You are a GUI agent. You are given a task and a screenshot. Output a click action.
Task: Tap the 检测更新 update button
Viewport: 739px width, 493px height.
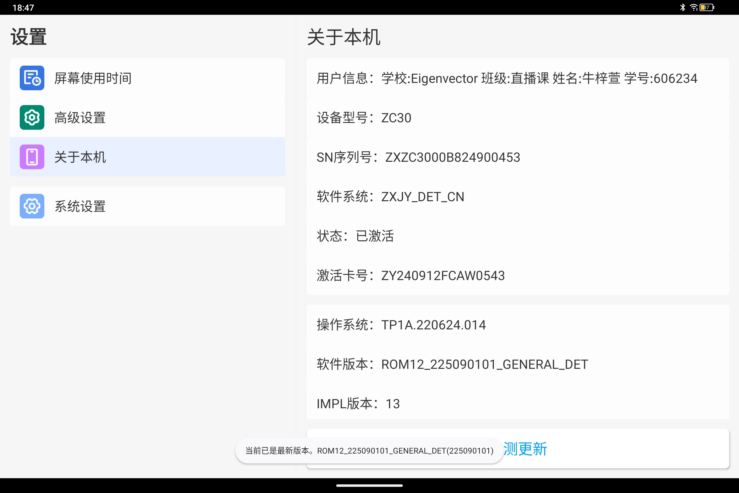[x=518, y=449]
